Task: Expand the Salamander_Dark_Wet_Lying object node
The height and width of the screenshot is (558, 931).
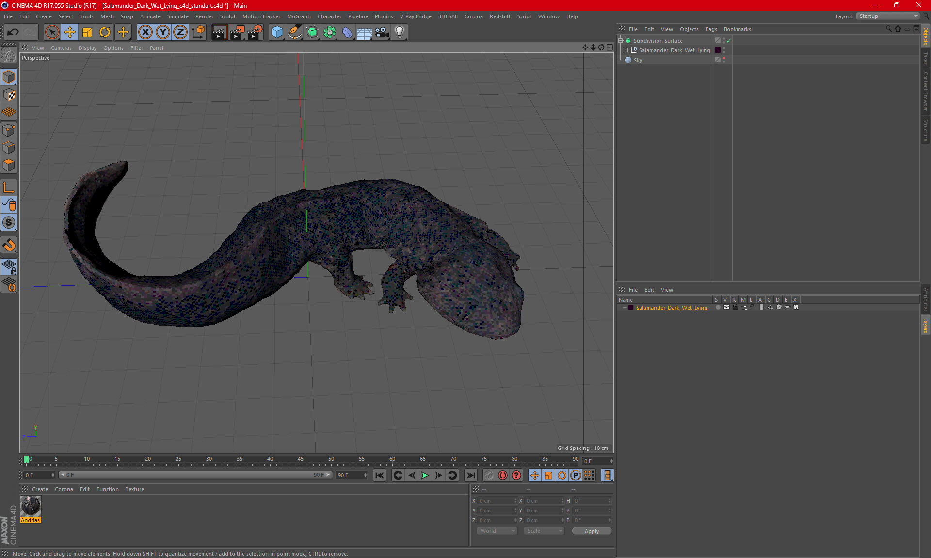Action: tap(626, 50)
